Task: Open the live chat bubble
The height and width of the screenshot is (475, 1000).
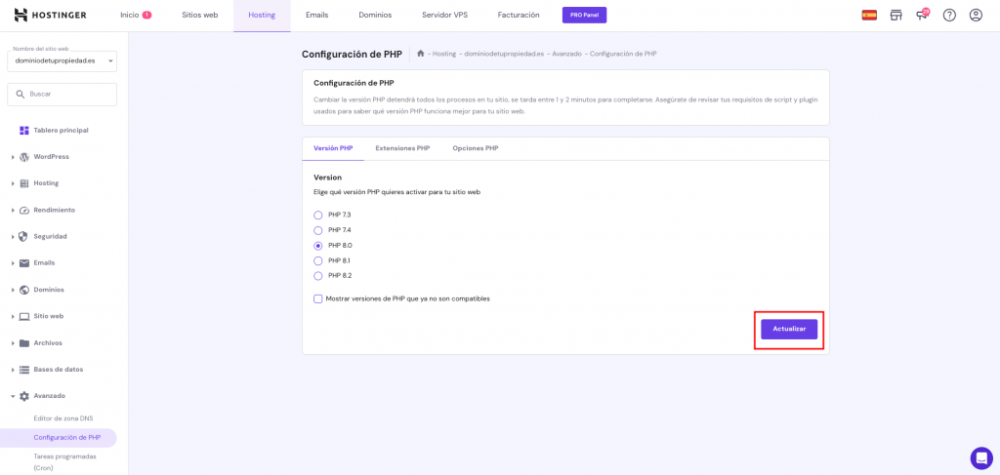Action: [981, 457]
